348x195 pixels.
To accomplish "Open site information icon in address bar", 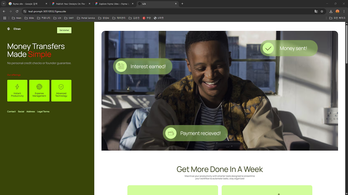I will [25, 11].
